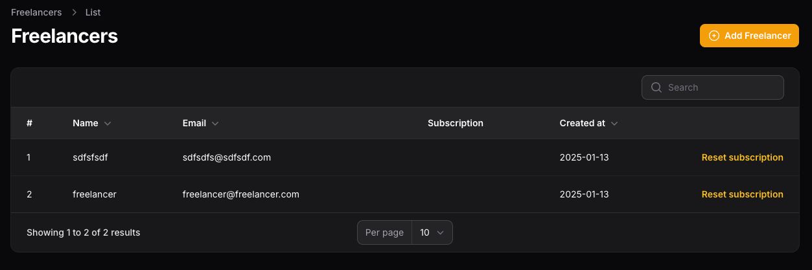This screenshot has width=812, height=270.
Task: Click the freelancer@freelancer.com email cell
Action: click(240, 194)
